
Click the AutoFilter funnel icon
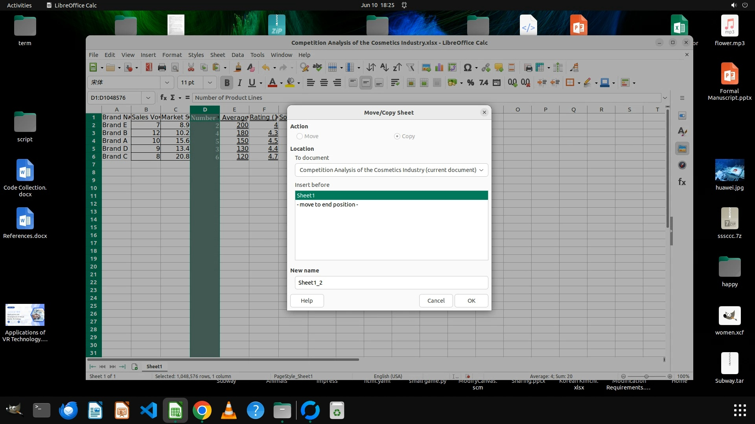click(x=410, y=68)
